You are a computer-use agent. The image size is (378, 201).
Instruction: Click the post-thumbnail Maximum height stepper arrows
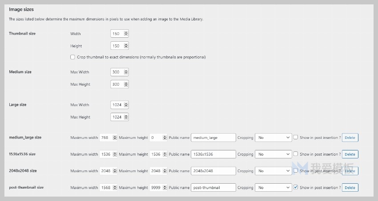tap(165, 188)
